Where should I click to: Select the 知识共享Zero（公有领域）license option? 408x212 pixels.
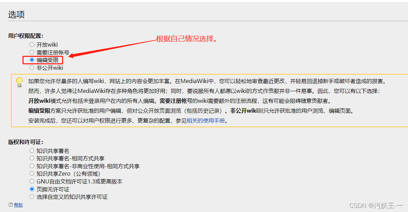pos(32,174)
